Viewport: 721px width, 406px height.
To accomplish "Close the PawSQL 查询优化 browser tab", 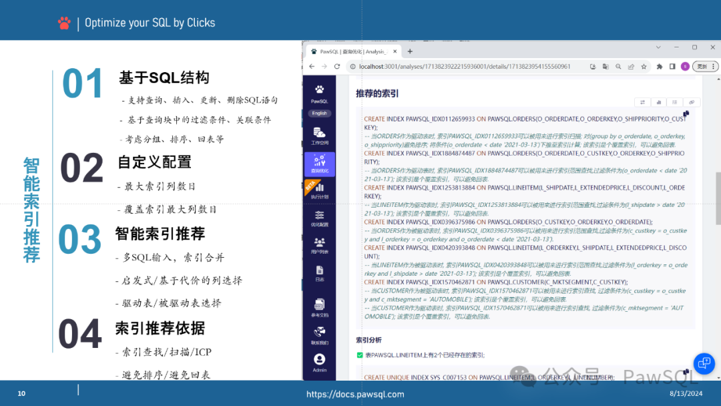I will pyautogui.click(x=395, y=51).
